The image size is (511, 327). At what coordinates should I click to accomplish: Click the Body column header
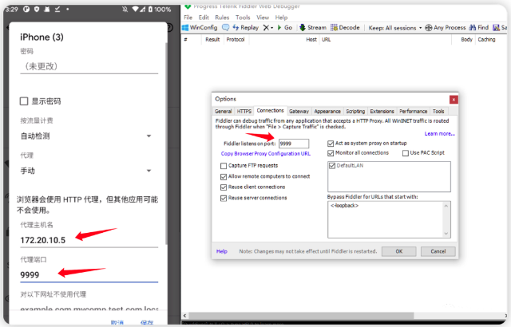tap(466, 39)
